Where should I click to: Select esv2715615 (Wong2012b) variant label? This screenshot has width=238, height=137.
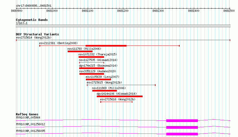click(104, 82)
